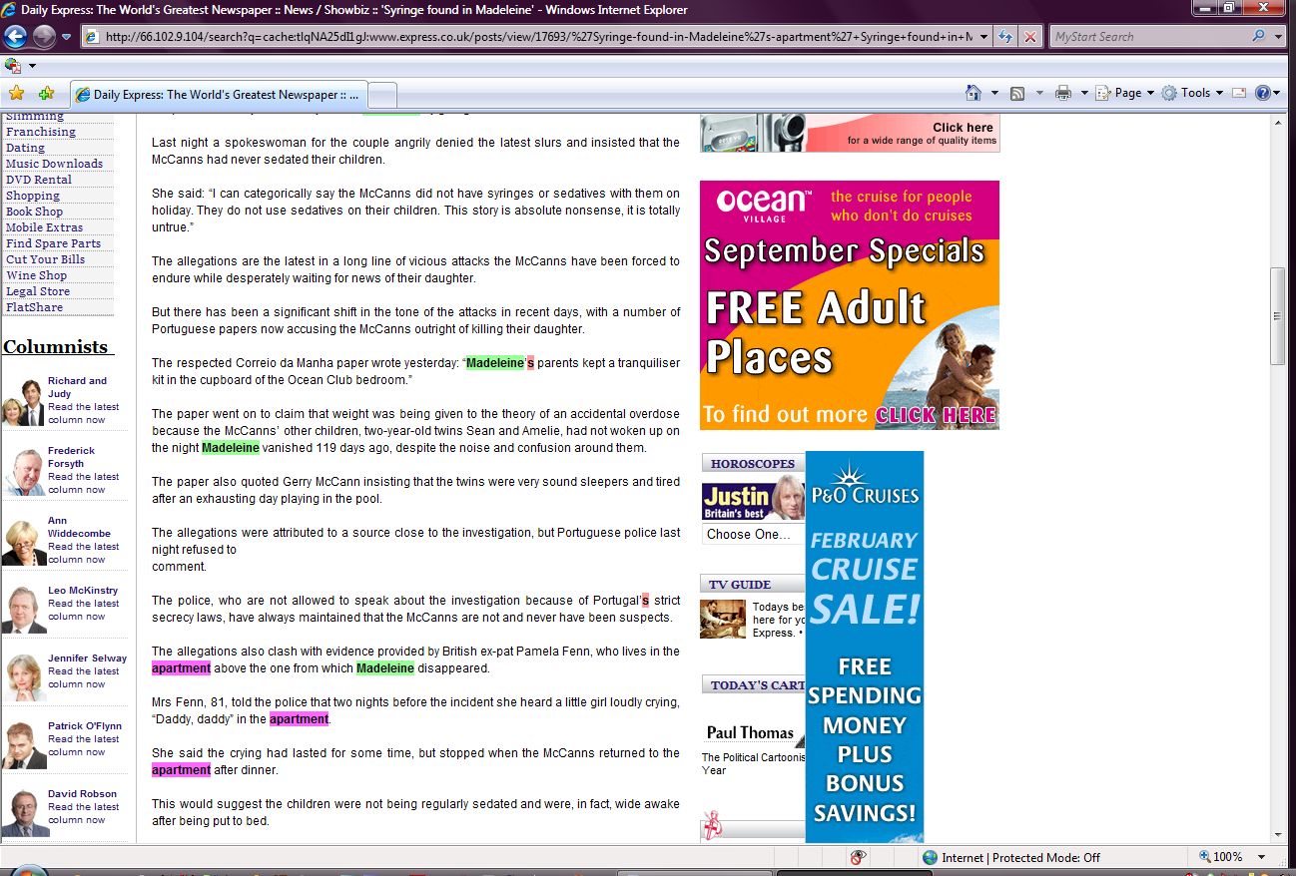Click the browser Back button
This screenshot has width=1296, height=876.
point(15,37)
